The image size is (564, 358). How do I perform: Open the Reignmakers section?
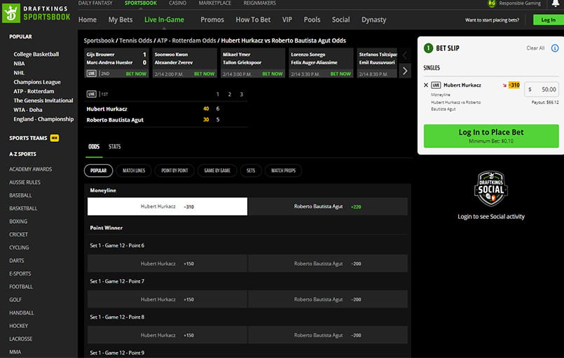[x=260, y=3]
